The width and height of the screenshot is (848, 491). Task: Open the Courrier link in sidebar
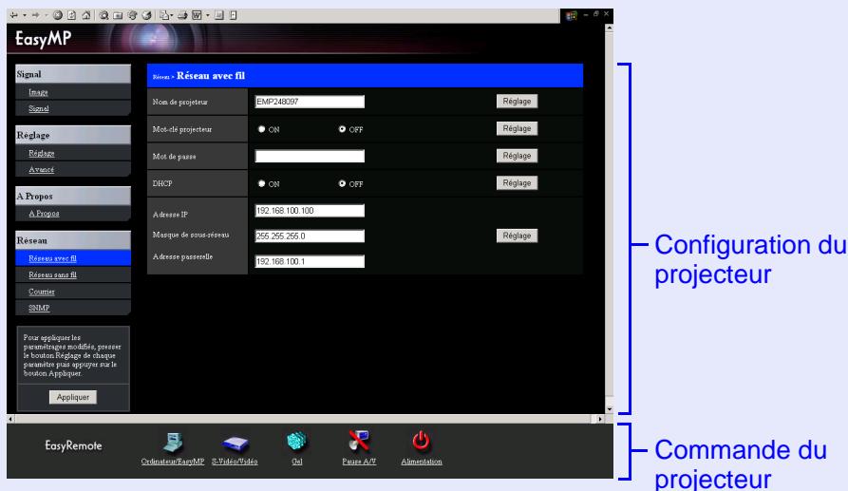click(42, 292)
